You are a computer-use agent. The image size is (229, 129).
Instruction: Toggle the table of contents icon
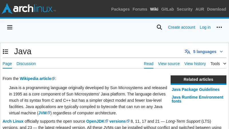(5, 52)
